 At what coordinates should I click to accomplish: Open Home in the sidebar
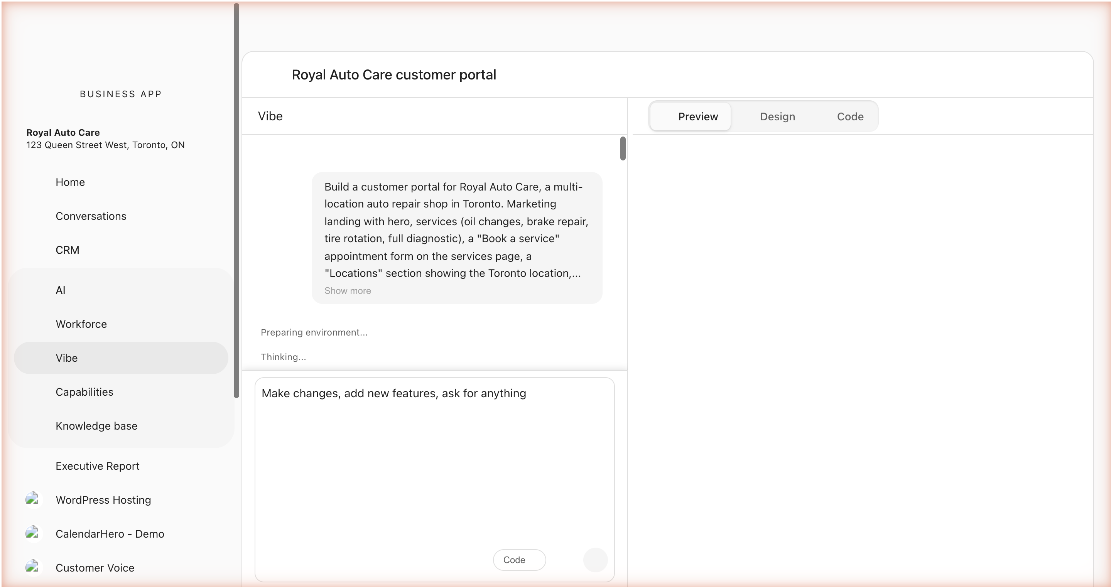70,182
